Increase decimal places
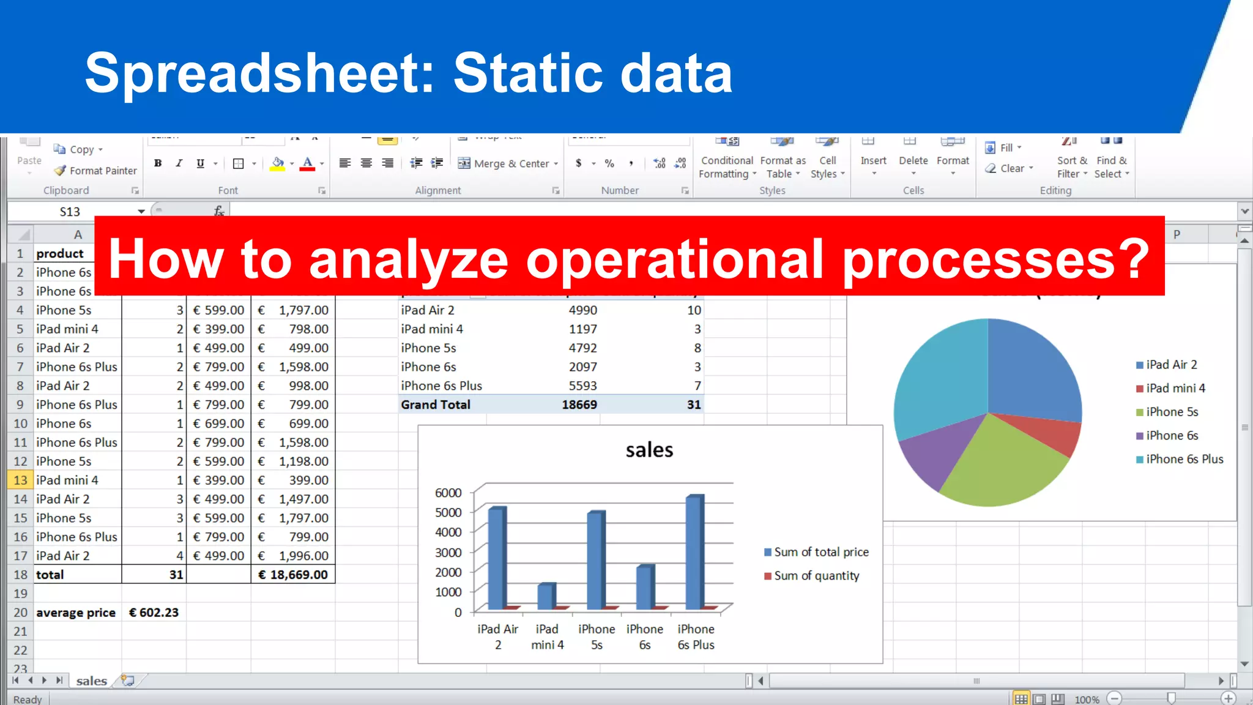1253x705 pixels. (660, 163)
